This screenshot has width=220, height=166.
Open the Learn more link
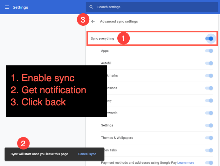(x=186, y=163)
